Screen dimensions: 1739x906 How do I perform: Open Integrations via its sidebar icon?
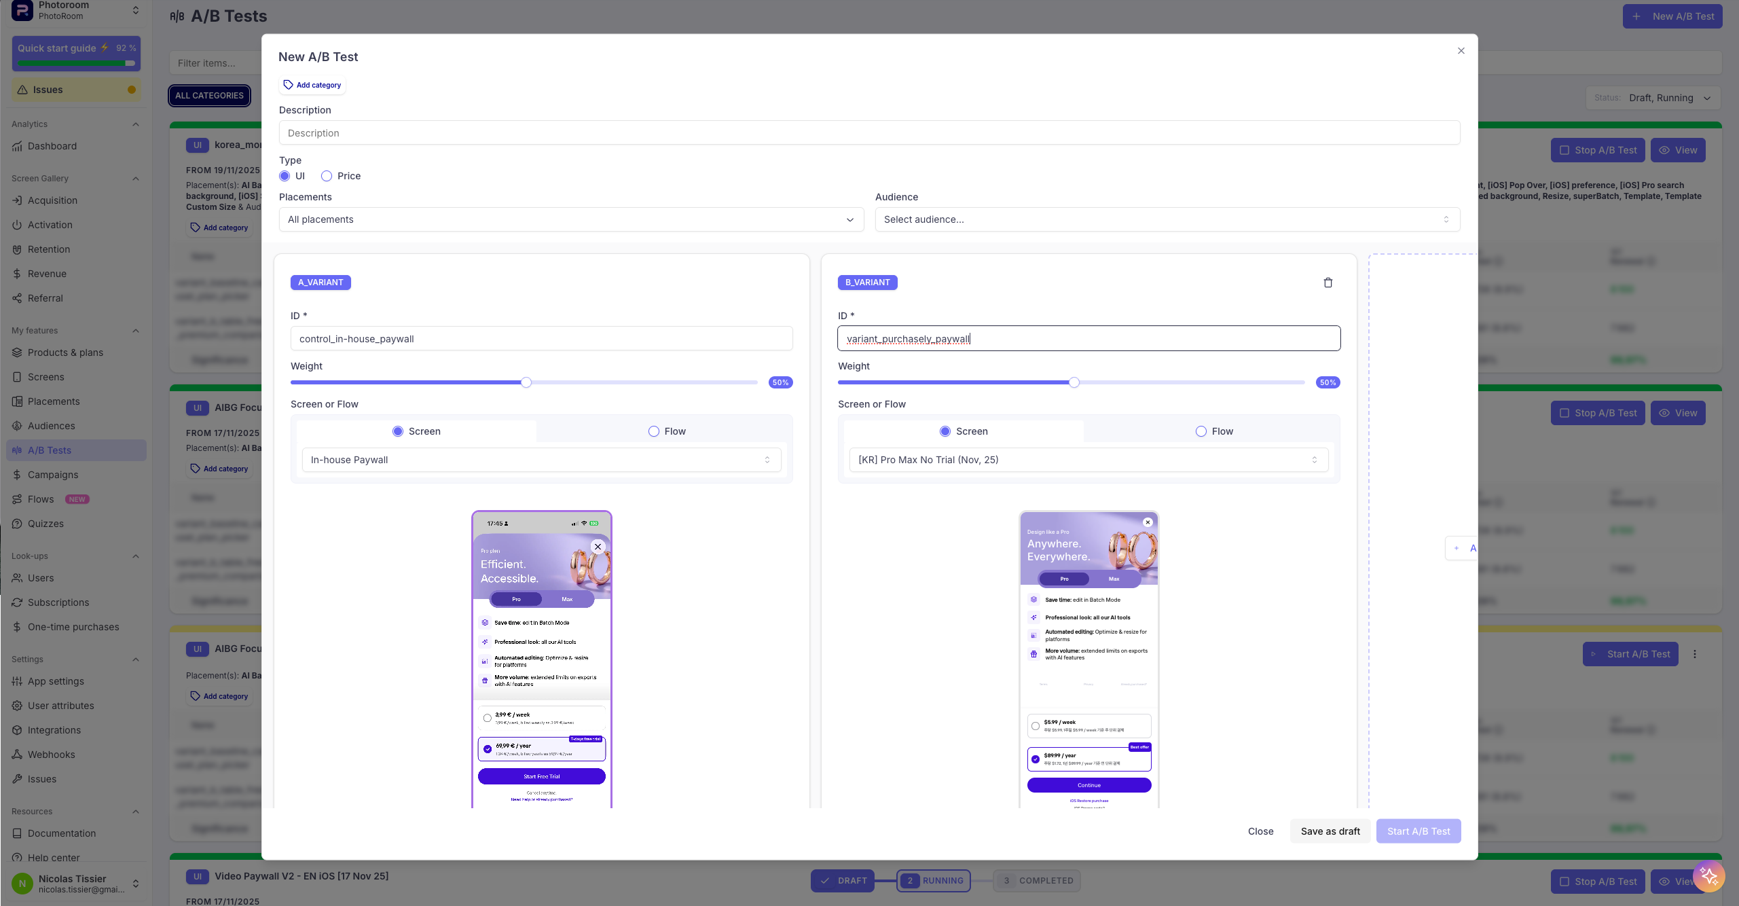pyautogui.click(x=17, y=730)
